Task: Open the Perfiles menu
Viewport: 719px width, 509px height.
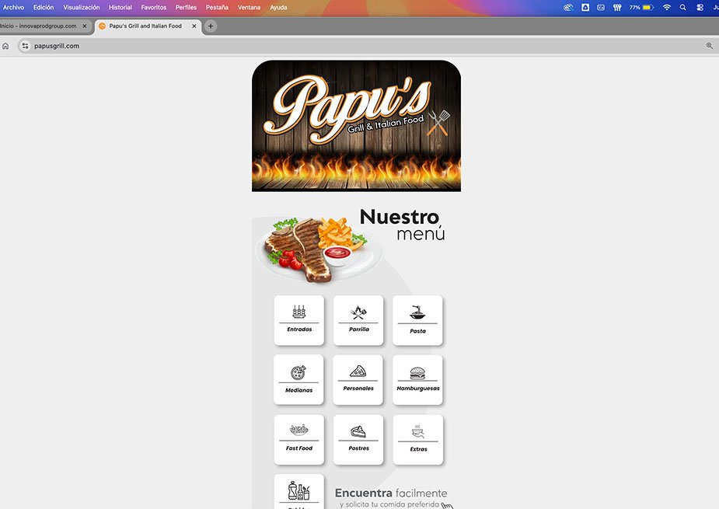Action: [x=186, y=7]
